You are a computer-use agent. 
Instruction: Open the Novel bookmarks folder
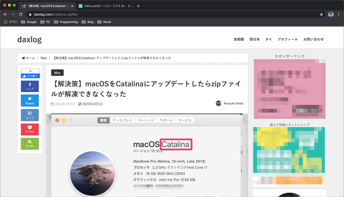(104, 22)
